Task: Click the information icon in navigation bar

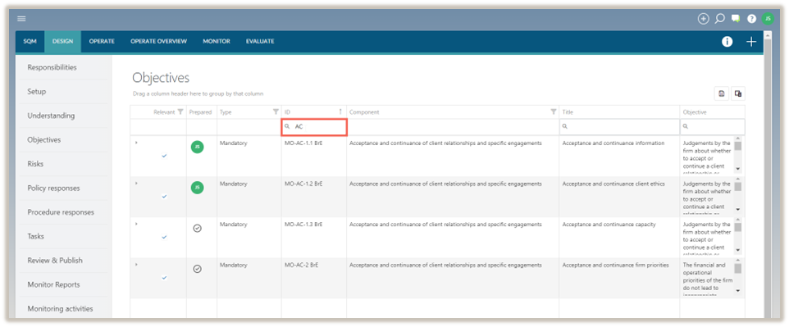Action: tap(727, 42)
